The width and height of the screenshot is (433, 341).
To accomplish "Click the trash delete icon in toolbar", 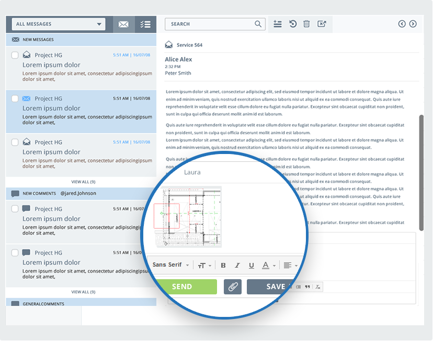I will [x=307, y=24].
